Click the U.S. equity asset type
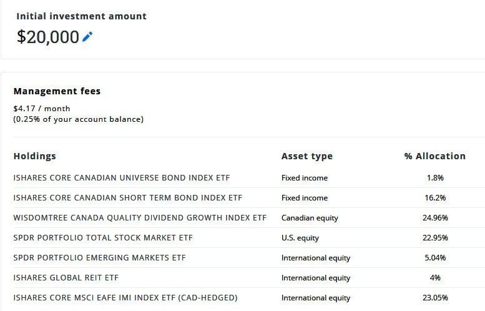The height and width of the screenshot is (311, 485). [x=300, y=238]
